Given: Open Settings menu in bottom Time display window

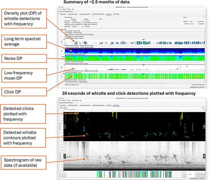Looking at the screenshot, I should point(64,100).
